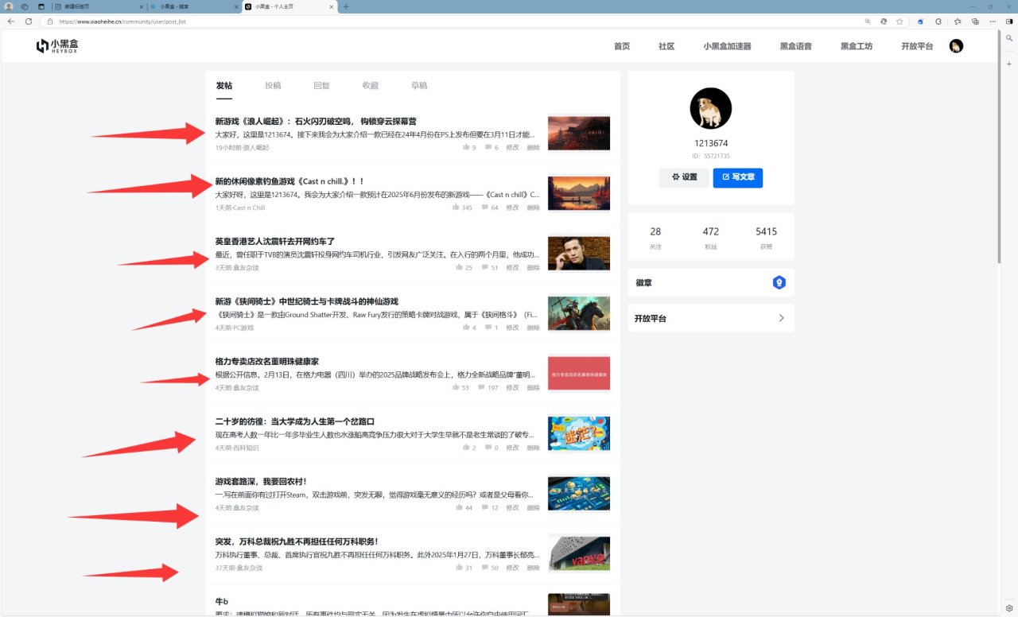Open 小黑盒加速器 in the top navigation

727,46
